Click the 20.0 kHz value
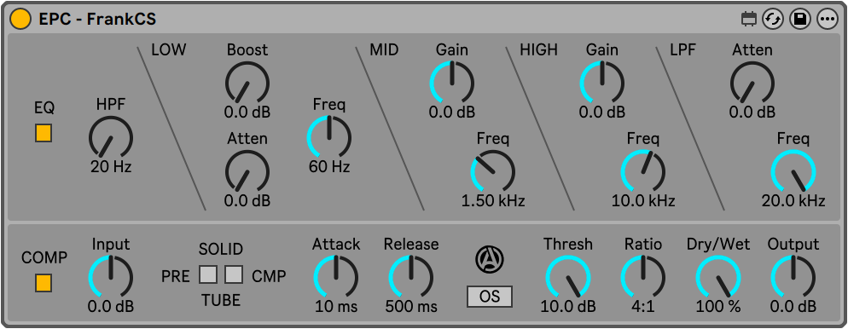Viewport: 848px width, 329px height. [793, 201]
